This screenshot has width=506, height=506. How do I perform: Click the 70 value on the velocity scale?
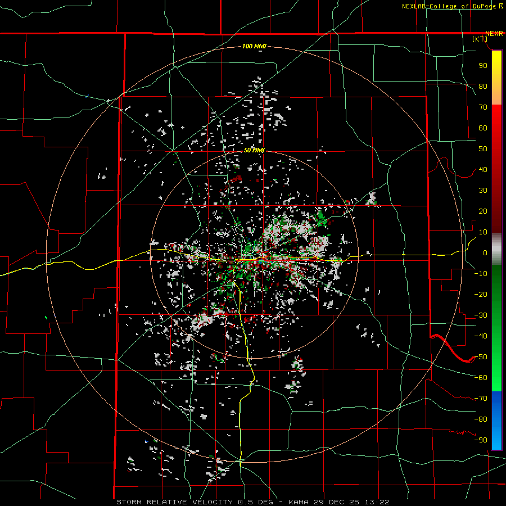tap(483, 107)
